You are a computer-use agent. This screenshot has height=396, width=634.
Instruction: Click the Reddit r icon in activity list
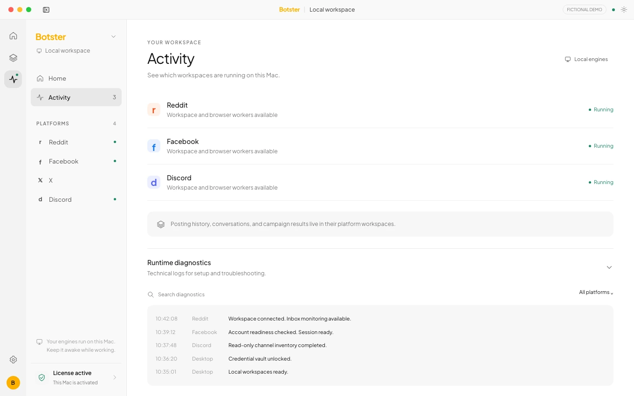pyautogui.click(x=154, y=110)
